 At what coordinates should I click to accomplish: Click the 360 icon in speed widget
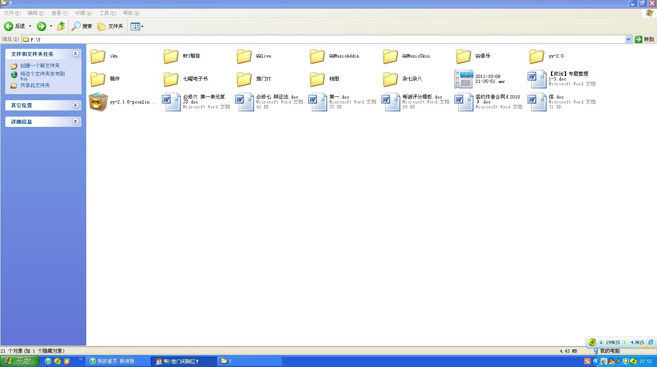click(x=592, y=342)
